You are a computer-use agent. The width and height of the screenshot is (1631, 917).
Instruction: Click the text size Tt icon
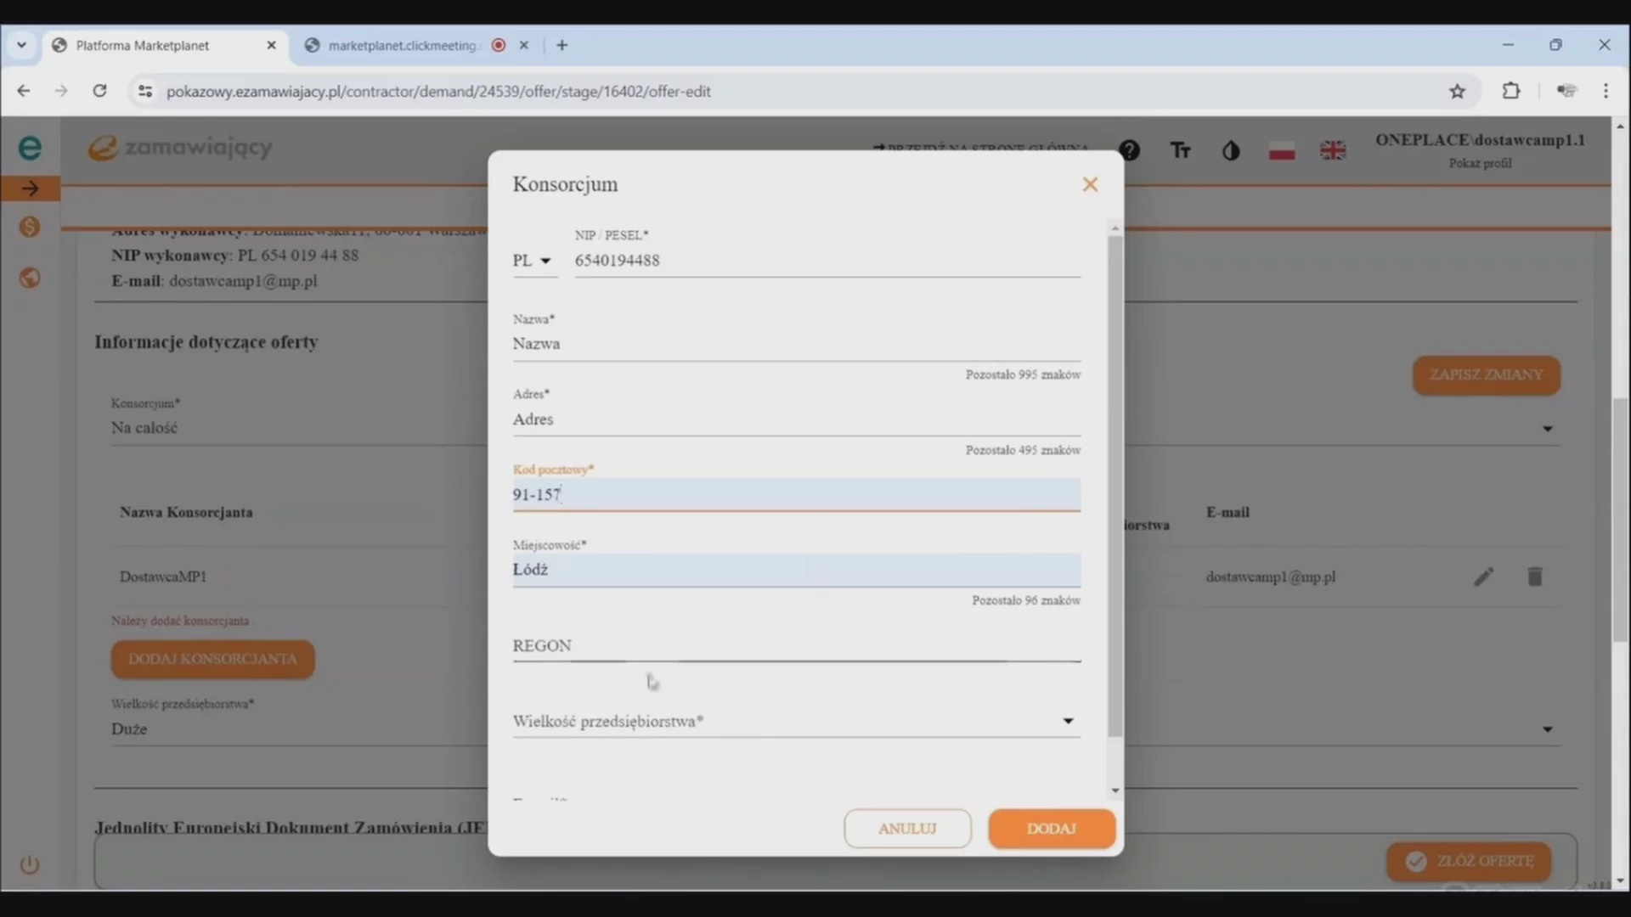click(x=1180, y=151)
